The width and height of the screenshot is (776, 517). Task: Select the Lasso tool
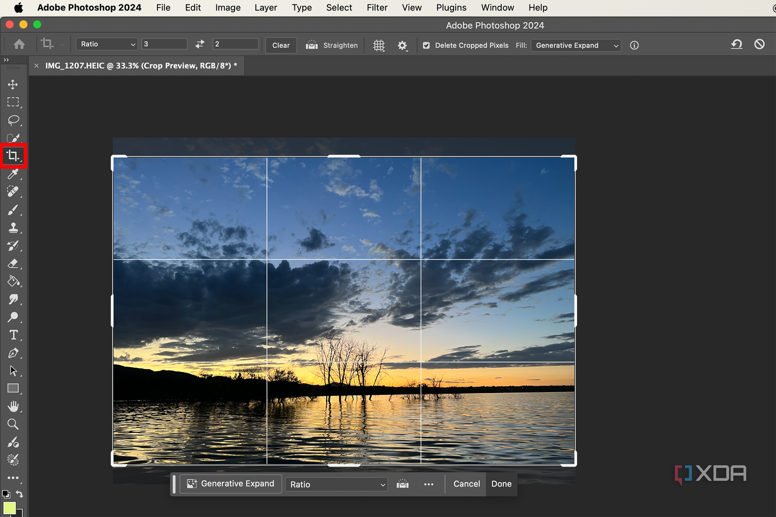coord(13,120)
